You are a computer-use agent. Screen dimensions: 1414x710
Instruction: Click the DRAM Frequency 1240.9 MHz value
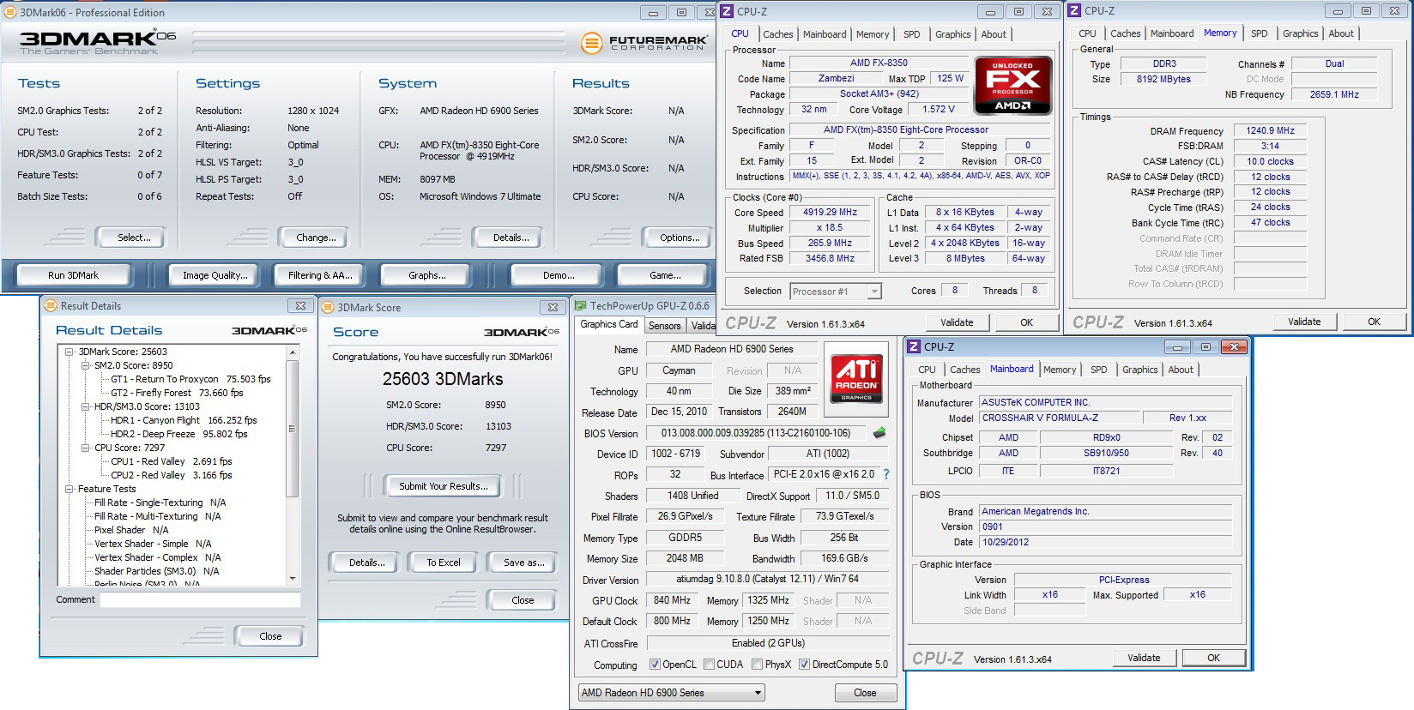pos(1270,130)
